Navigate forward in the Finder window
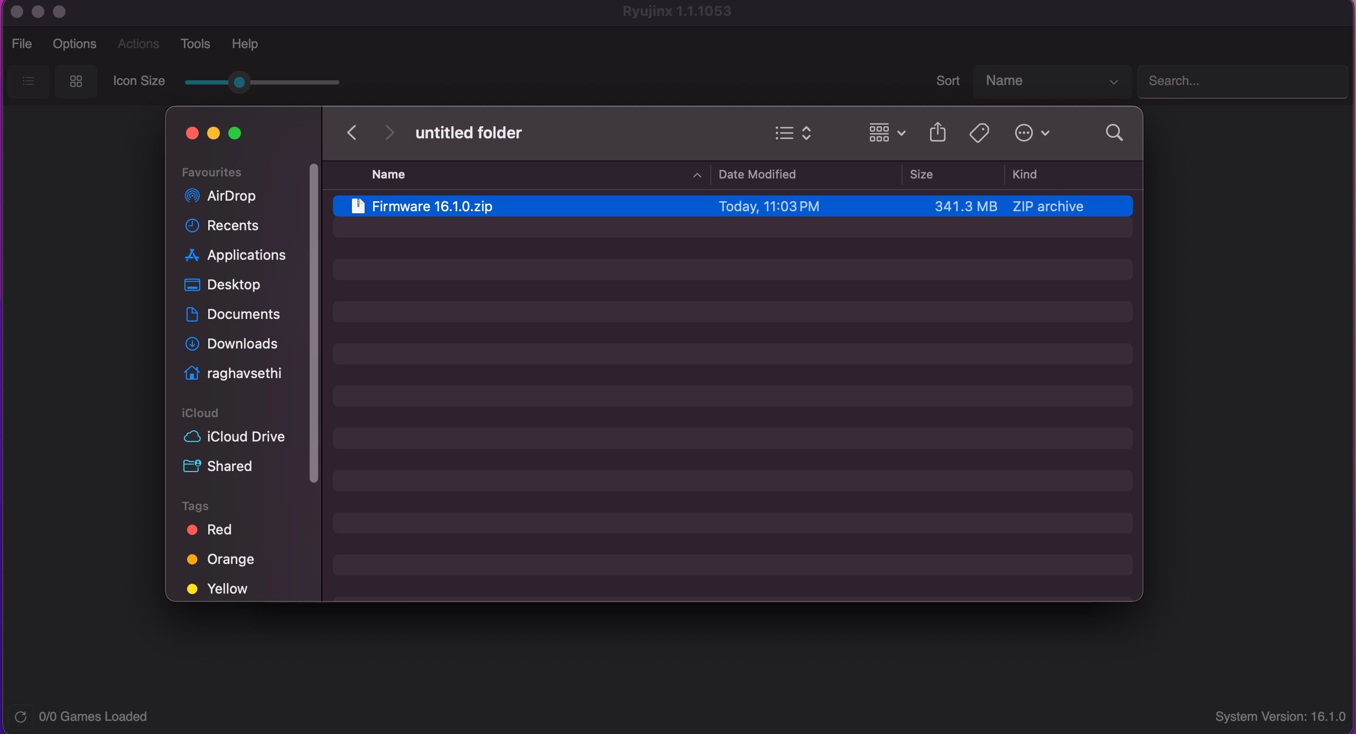The height and width of the screenshot is (734, 1356). (389, 133)
